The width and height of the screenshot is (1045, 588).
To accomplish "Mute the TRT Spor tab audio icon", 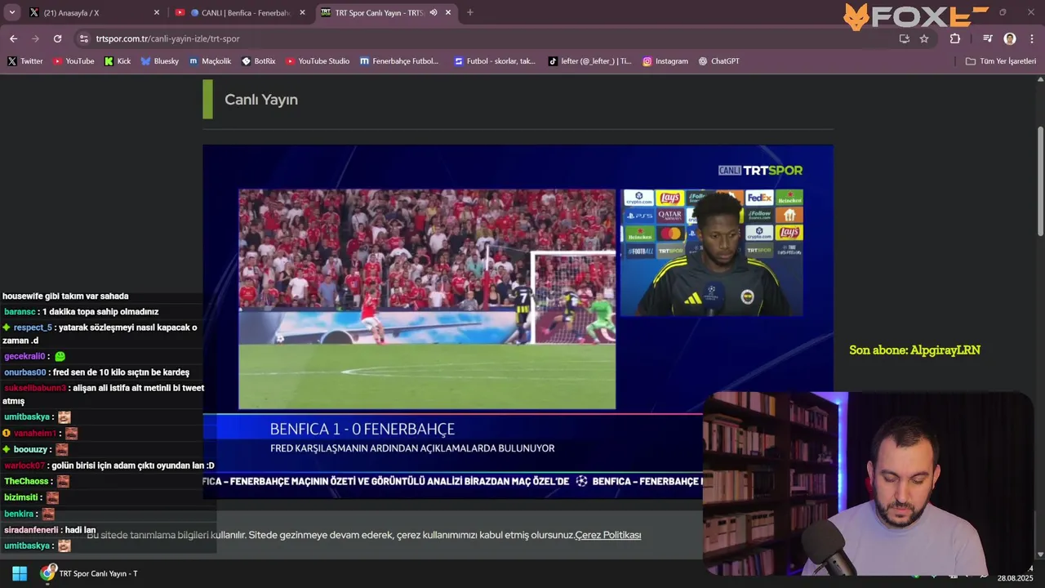I will (434, 12).
